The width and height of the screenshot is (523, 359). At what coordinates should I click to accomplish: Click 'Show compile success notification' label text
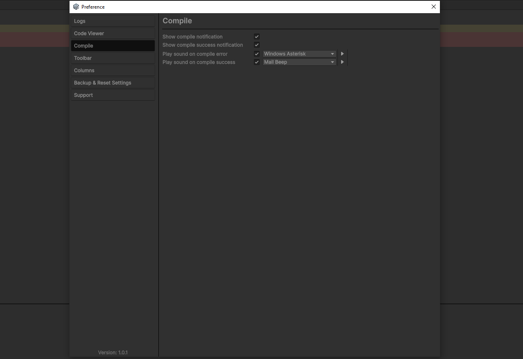[203, 45]
